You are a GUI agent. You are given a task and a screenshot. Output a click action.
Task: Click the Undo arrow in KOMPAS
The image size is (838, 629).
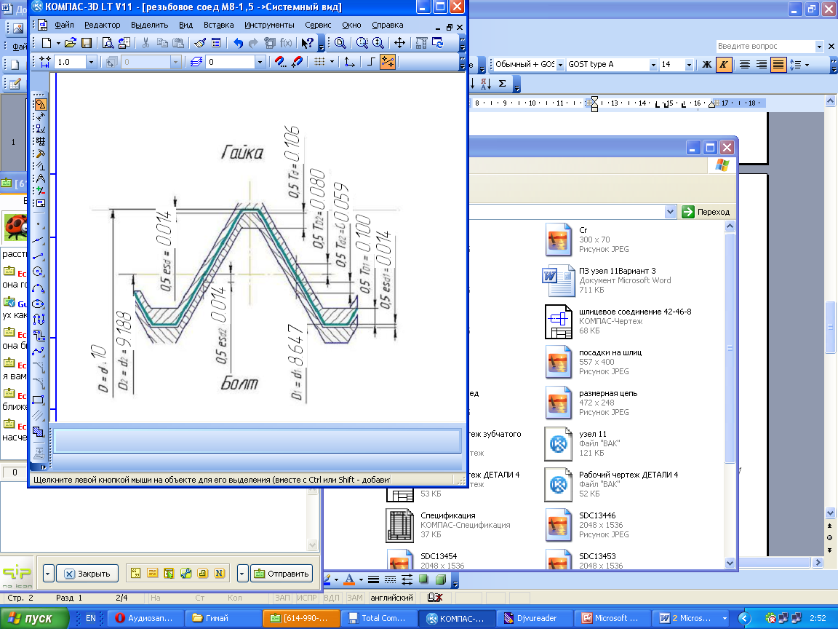point(238,43)
